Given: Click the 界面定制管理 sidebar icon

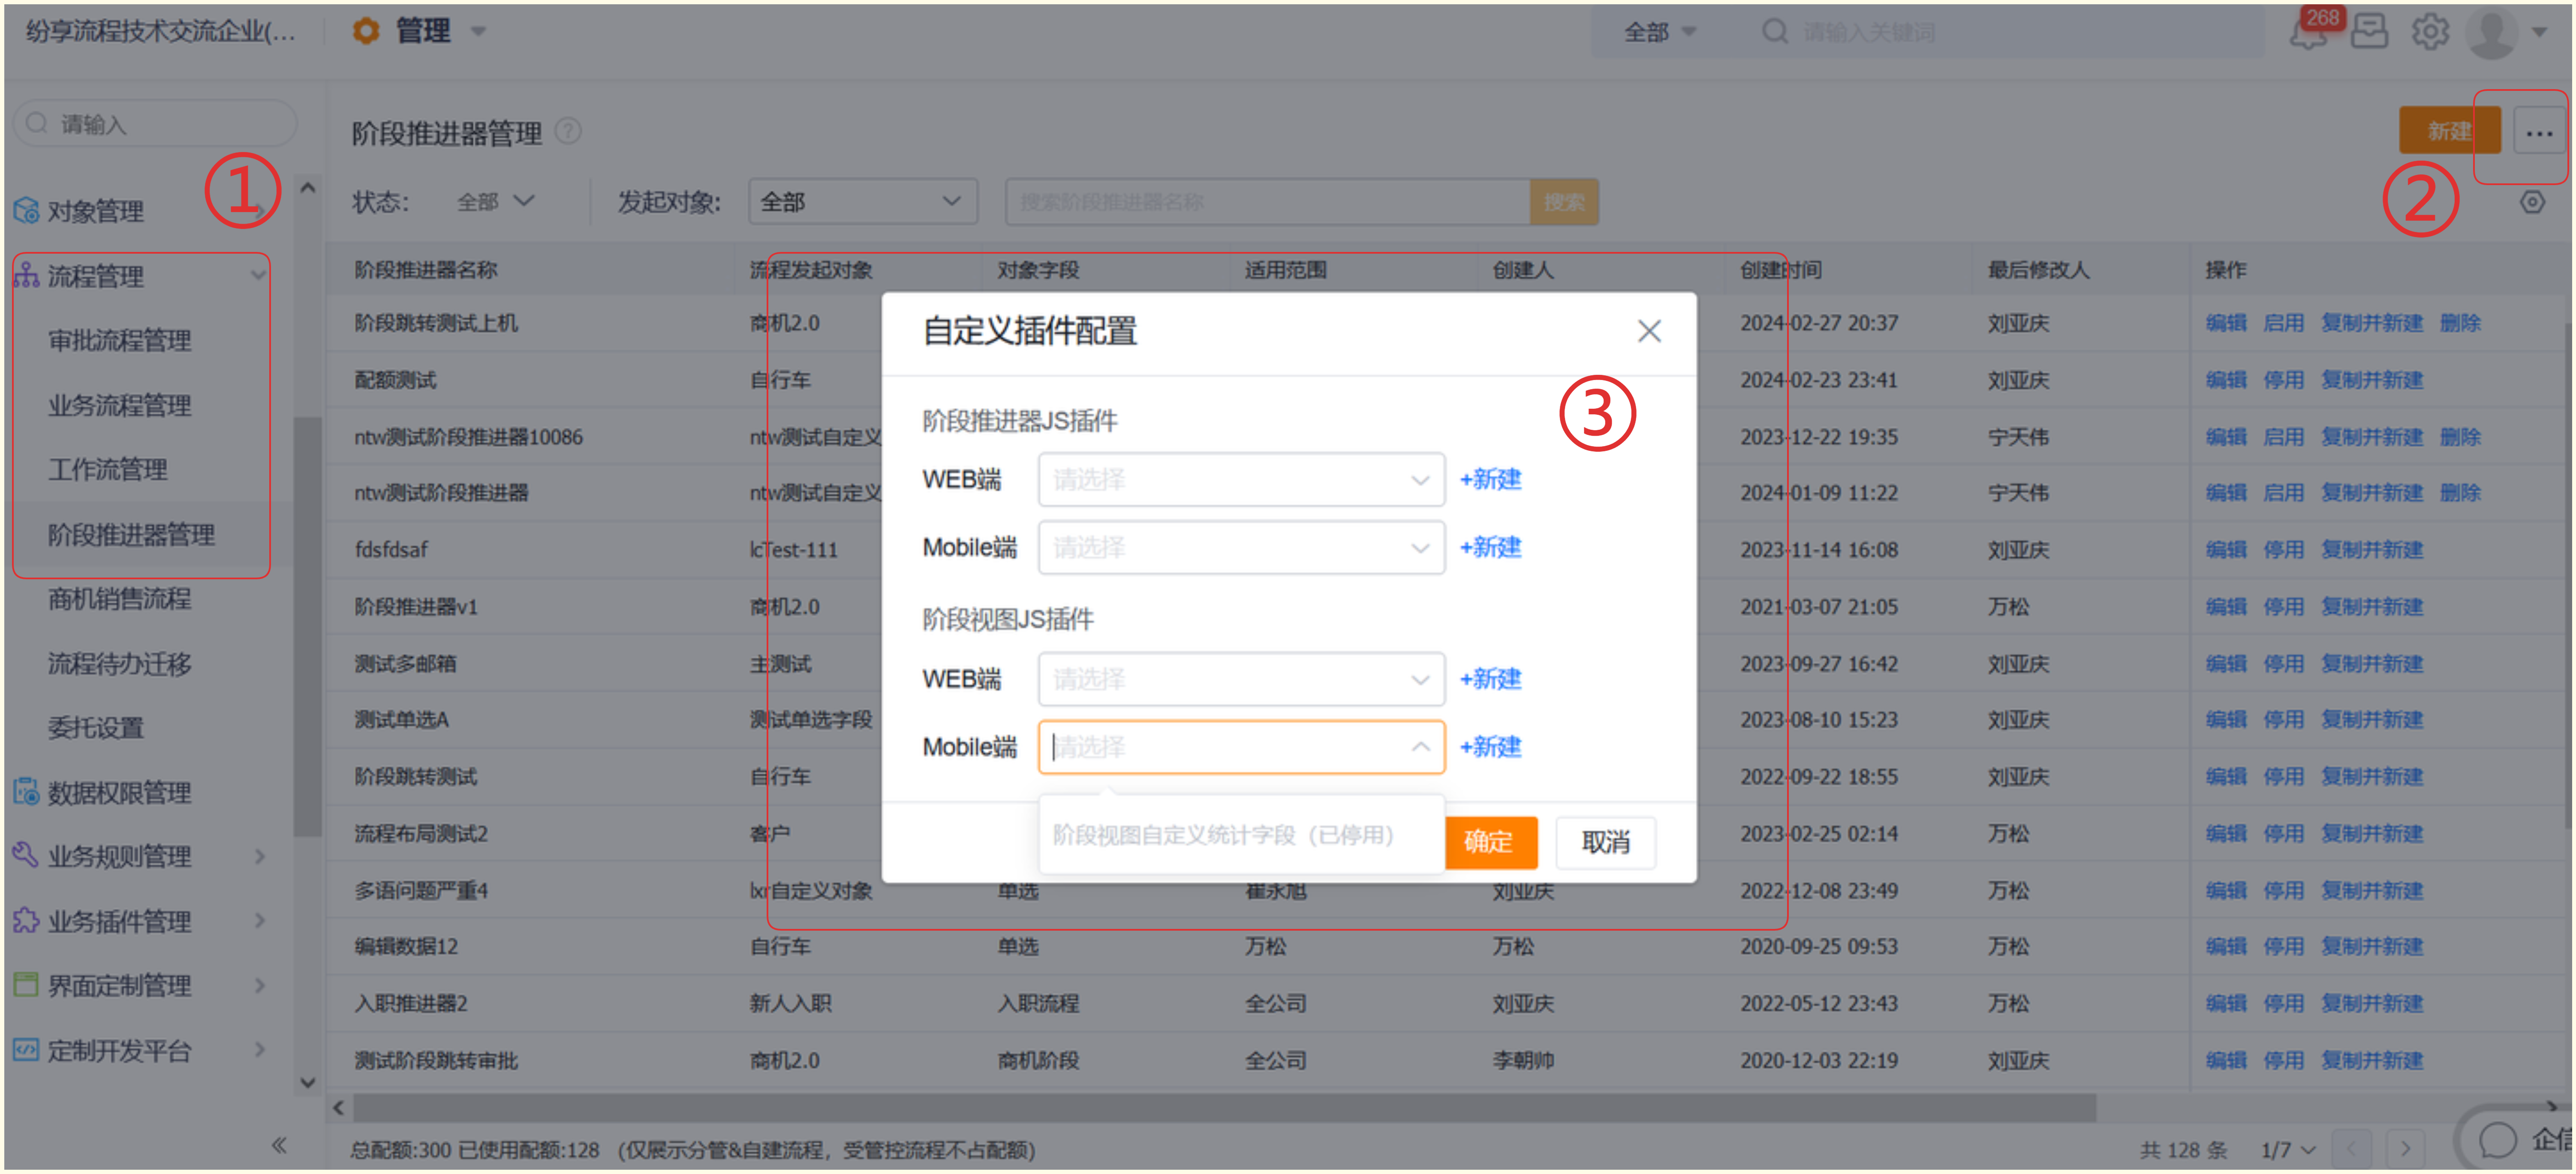Looking at the screenshot, I should (26, 984).
